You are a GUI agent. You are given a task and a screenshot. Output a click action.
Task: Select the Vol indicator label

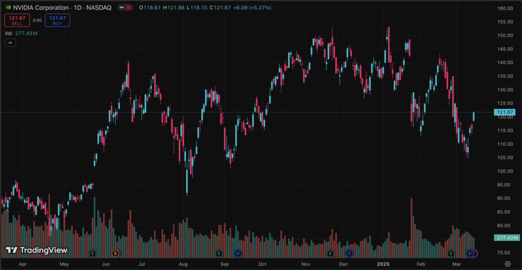click(8, 33)
